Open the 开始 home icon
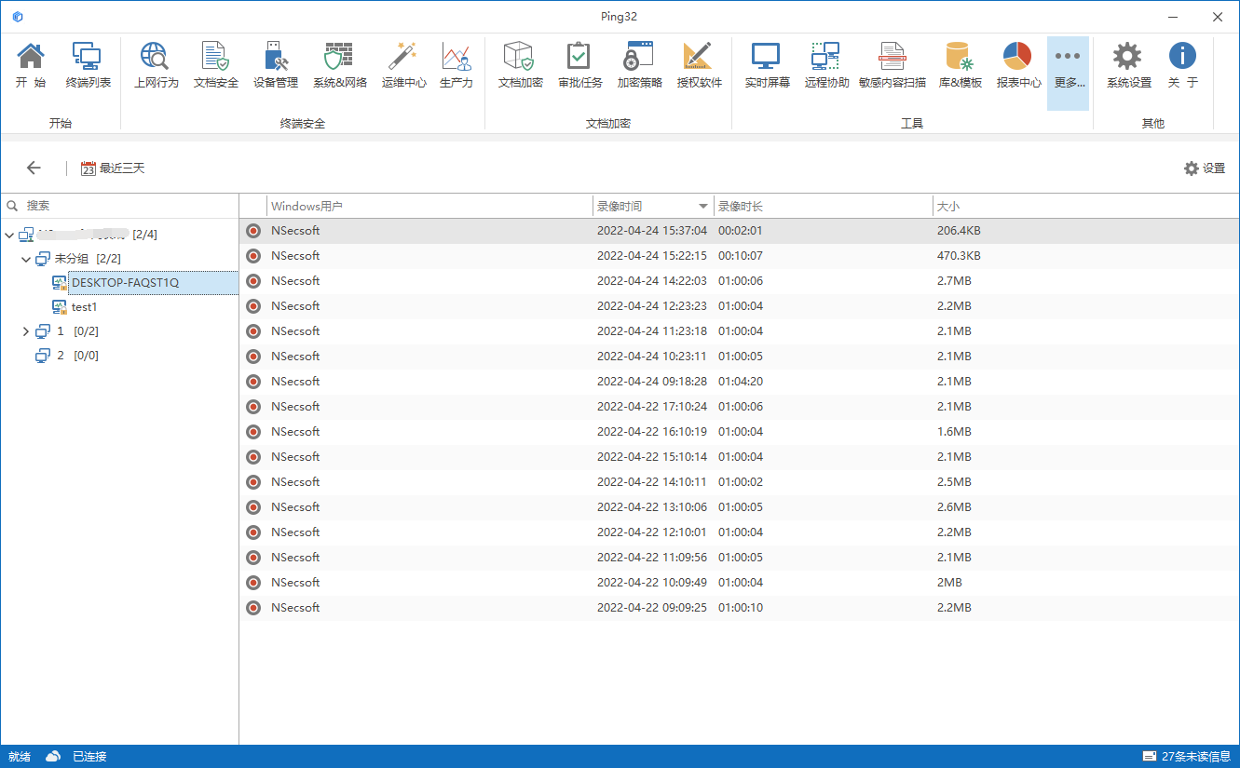The height and width of the screenshot is (768, 1240). 31,65
